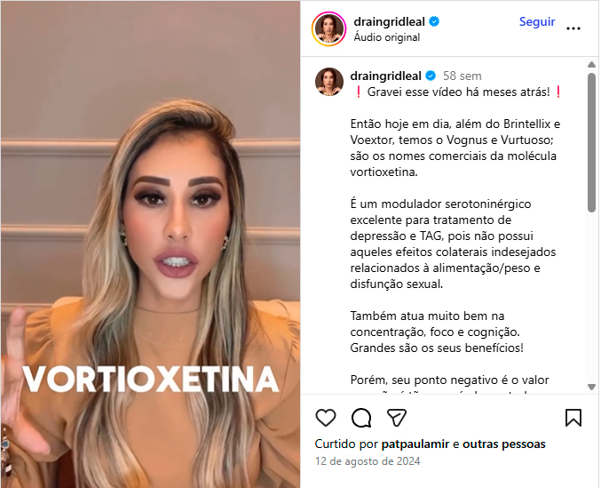Open Áudio original audio link
Image resolution: width=601 pixels, height=488 pixels.
pos(386,37)
